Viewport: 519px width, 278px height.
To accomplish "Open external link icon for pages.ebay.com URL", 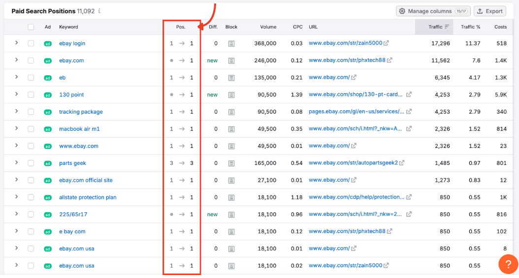I will [409, 111].
